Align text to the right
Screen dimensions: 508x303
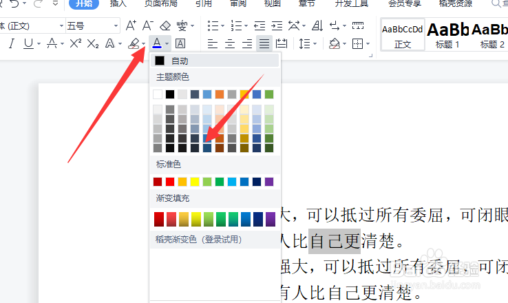(247, 43)
